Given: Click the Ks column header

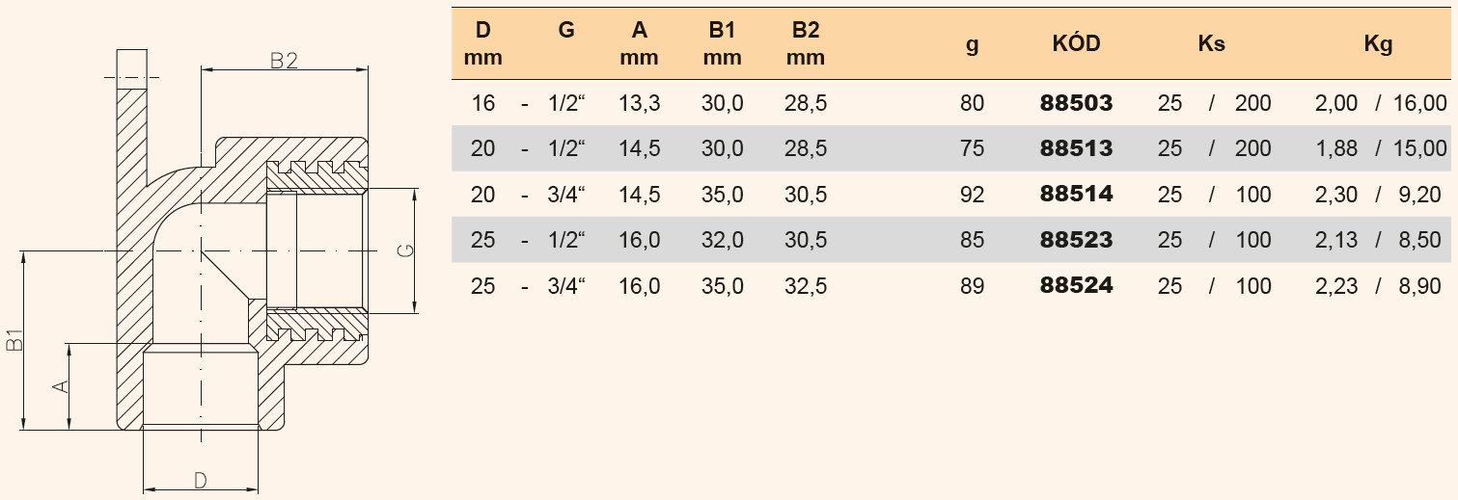Looking at the screenshot, I should [x=1211, y=44].
